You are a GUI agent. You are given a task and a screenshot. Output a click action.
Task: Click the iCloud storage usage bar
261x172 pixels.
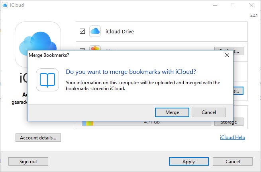tap(147, 123)
